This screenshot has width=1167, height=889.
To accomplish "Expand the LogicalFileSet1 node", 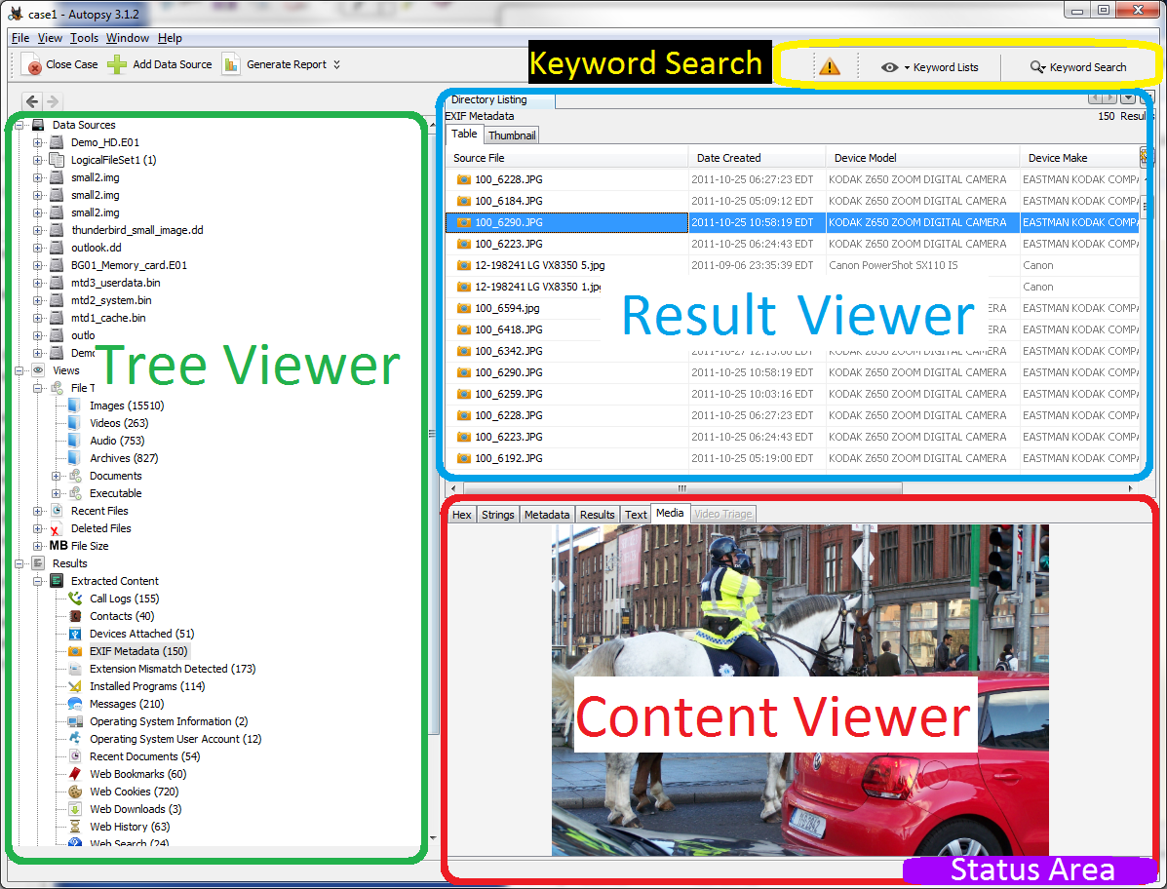I will [37, 160].
